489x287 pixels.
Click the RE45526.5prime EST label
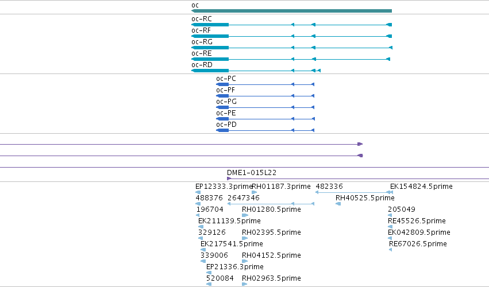pos(417,221)
